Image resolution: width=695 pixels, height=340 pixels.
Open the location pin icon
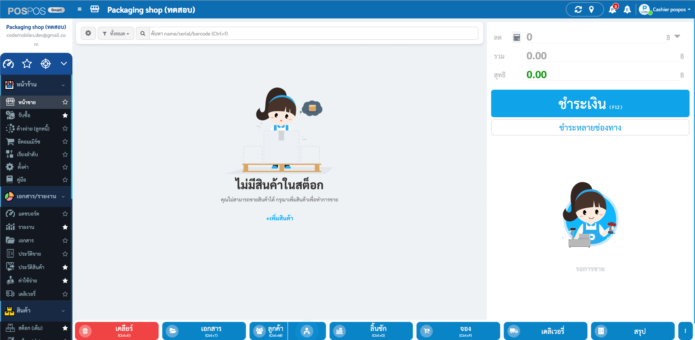[x=592, y=9]
